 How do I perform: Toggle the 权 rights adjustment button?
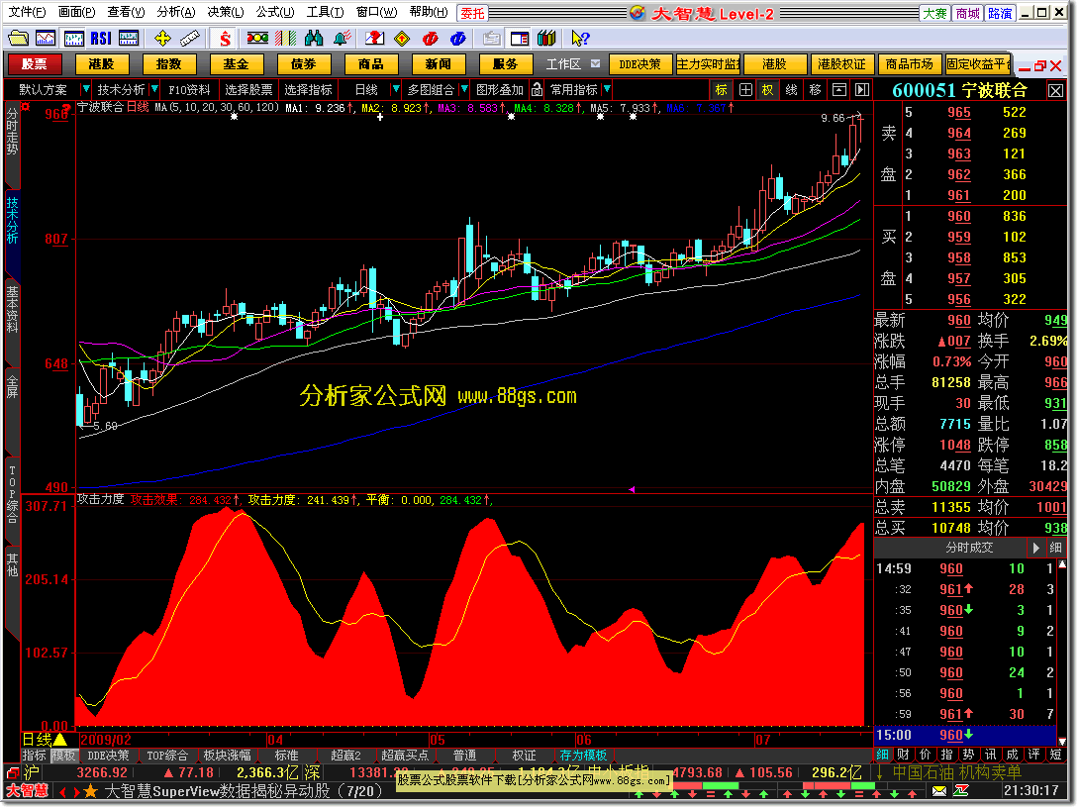[x=768, y=89]
